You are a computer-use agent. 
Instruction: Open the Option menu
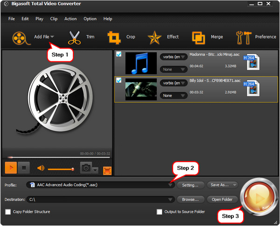click(90, 19)
